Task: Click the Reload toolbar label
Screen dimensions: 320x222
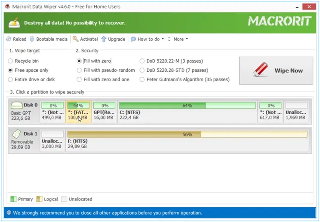Action: click(x=20, y=39)
